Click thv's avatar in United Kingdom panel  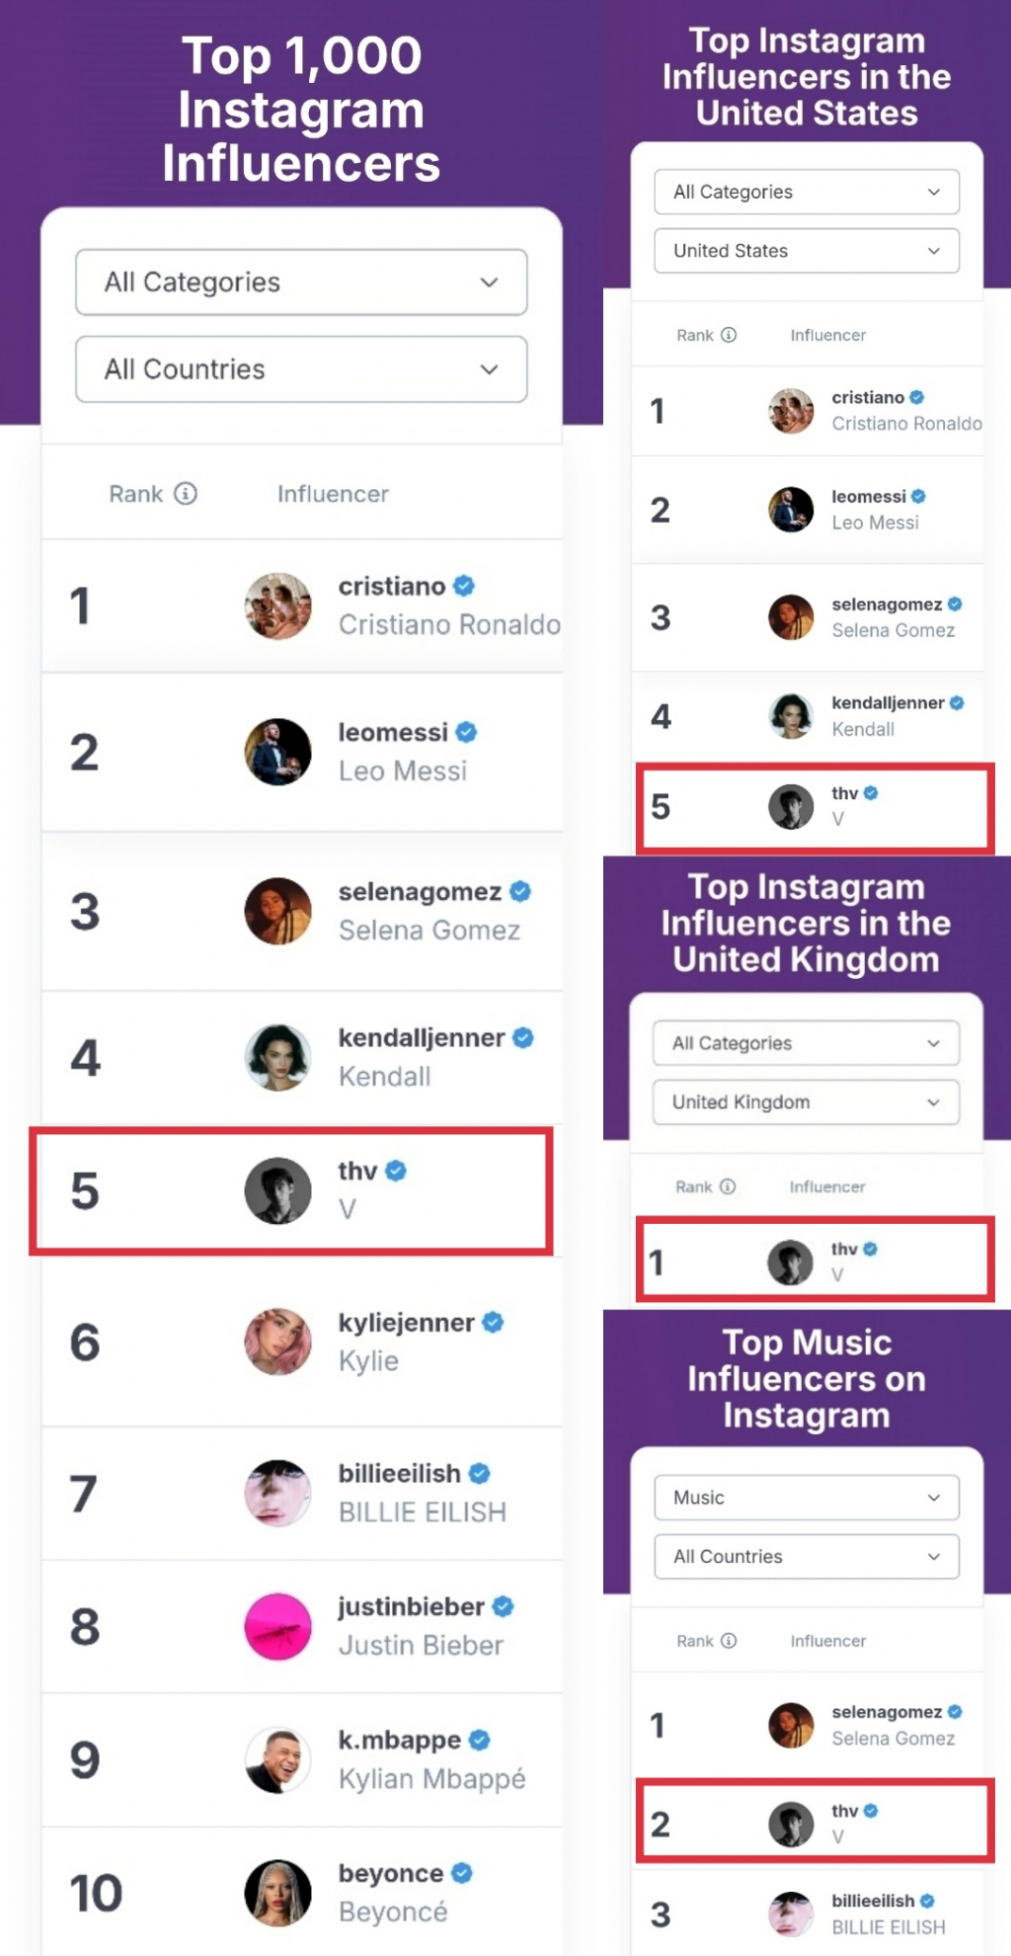(790, 1263)
